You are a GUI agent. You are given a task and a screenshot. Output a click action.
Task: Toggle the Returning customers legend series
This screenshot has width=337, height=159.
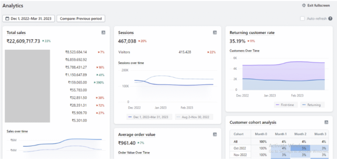[x=313, y=105]
